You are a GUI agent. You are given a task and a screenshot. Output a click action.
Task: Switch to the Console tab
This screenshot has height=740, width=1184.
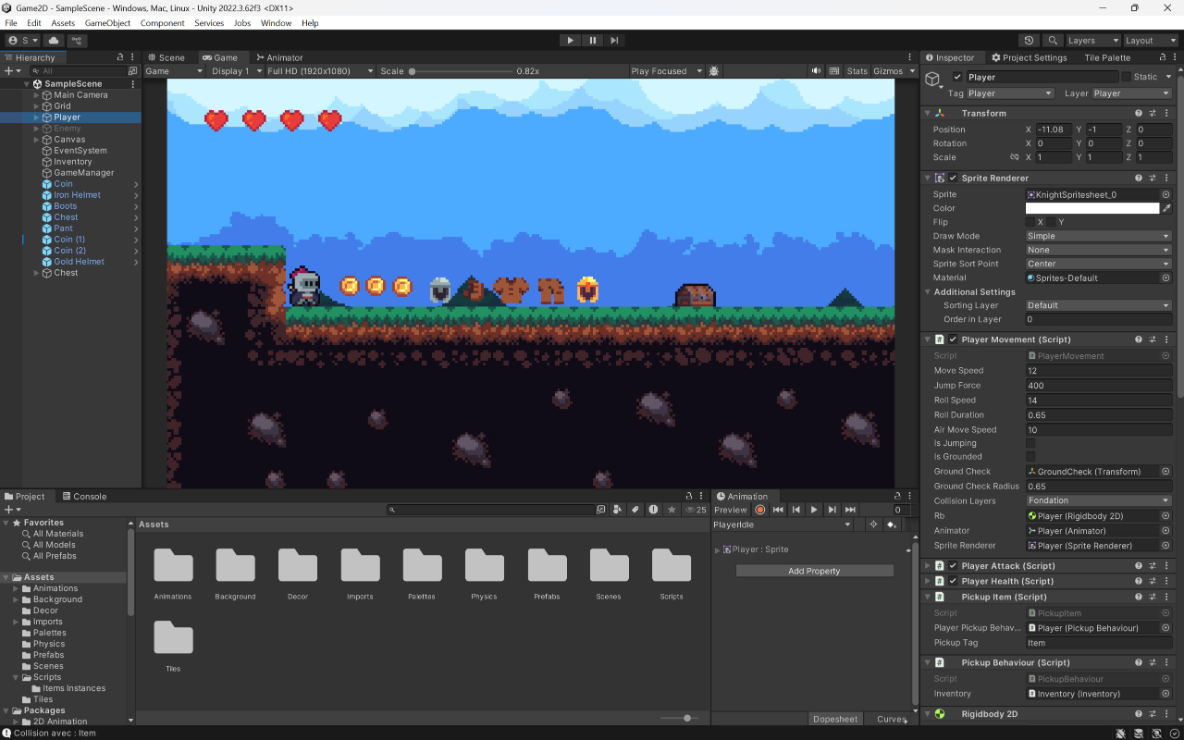83,497
